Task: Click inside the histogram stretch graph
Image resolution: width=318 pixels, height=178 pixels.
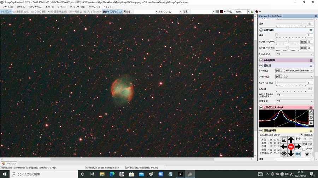Action: (283, 119)
